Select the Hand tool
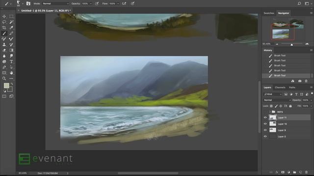Image resolution: width=314 pixels, height=176 pixels. (x=11, y=73)
